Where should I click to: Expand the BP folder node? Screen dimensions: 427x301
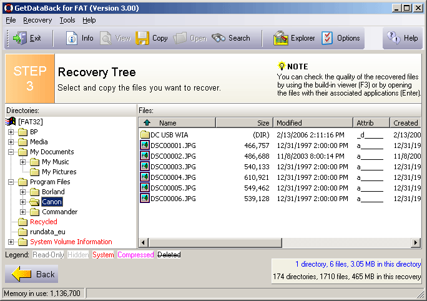coord(11,132)
